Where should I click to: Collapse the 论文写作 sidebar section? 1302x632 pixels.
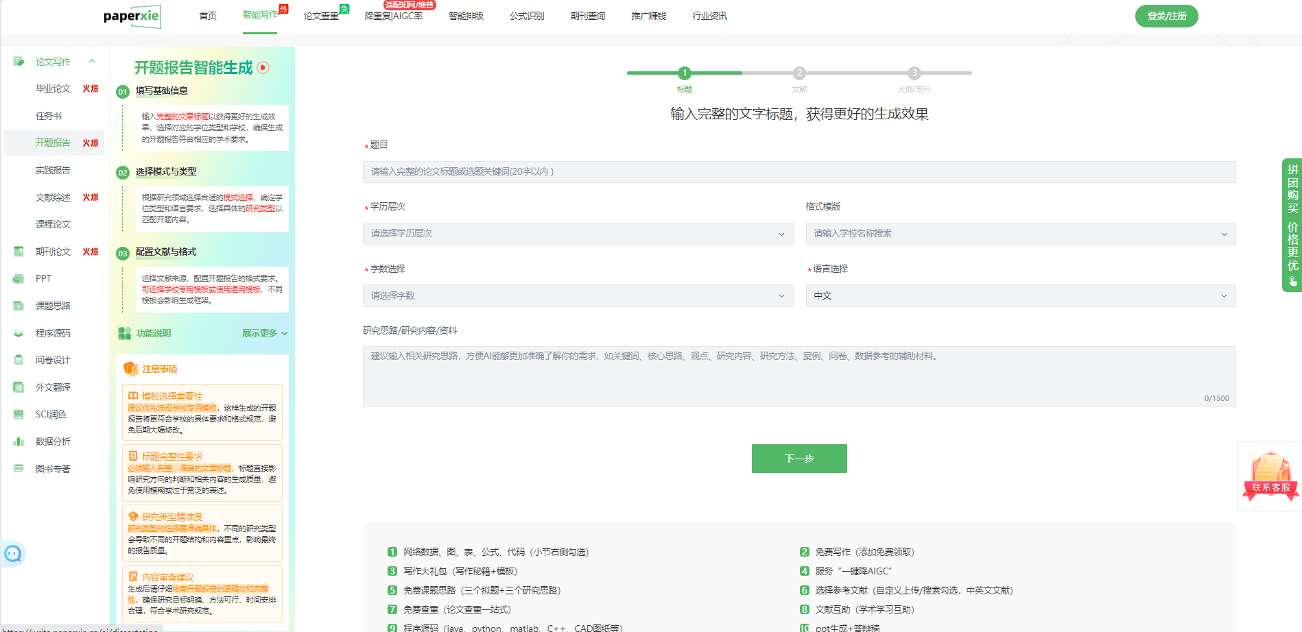92,62
